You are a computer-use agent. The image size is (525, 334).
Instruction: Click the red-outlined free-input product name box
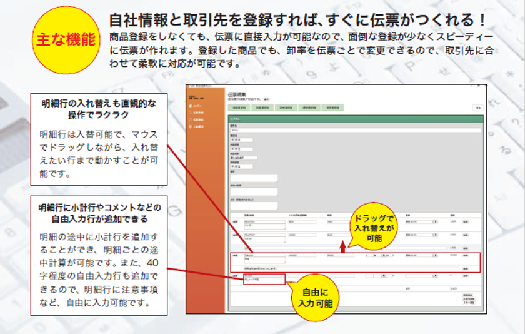[264, 279]
